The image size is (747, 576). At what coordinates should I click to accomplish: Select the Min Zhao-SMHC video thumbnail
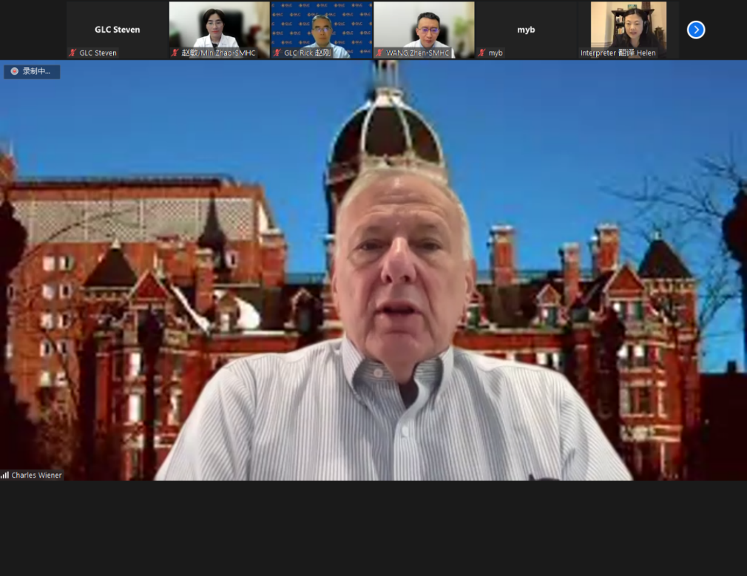tap(219, 25)
